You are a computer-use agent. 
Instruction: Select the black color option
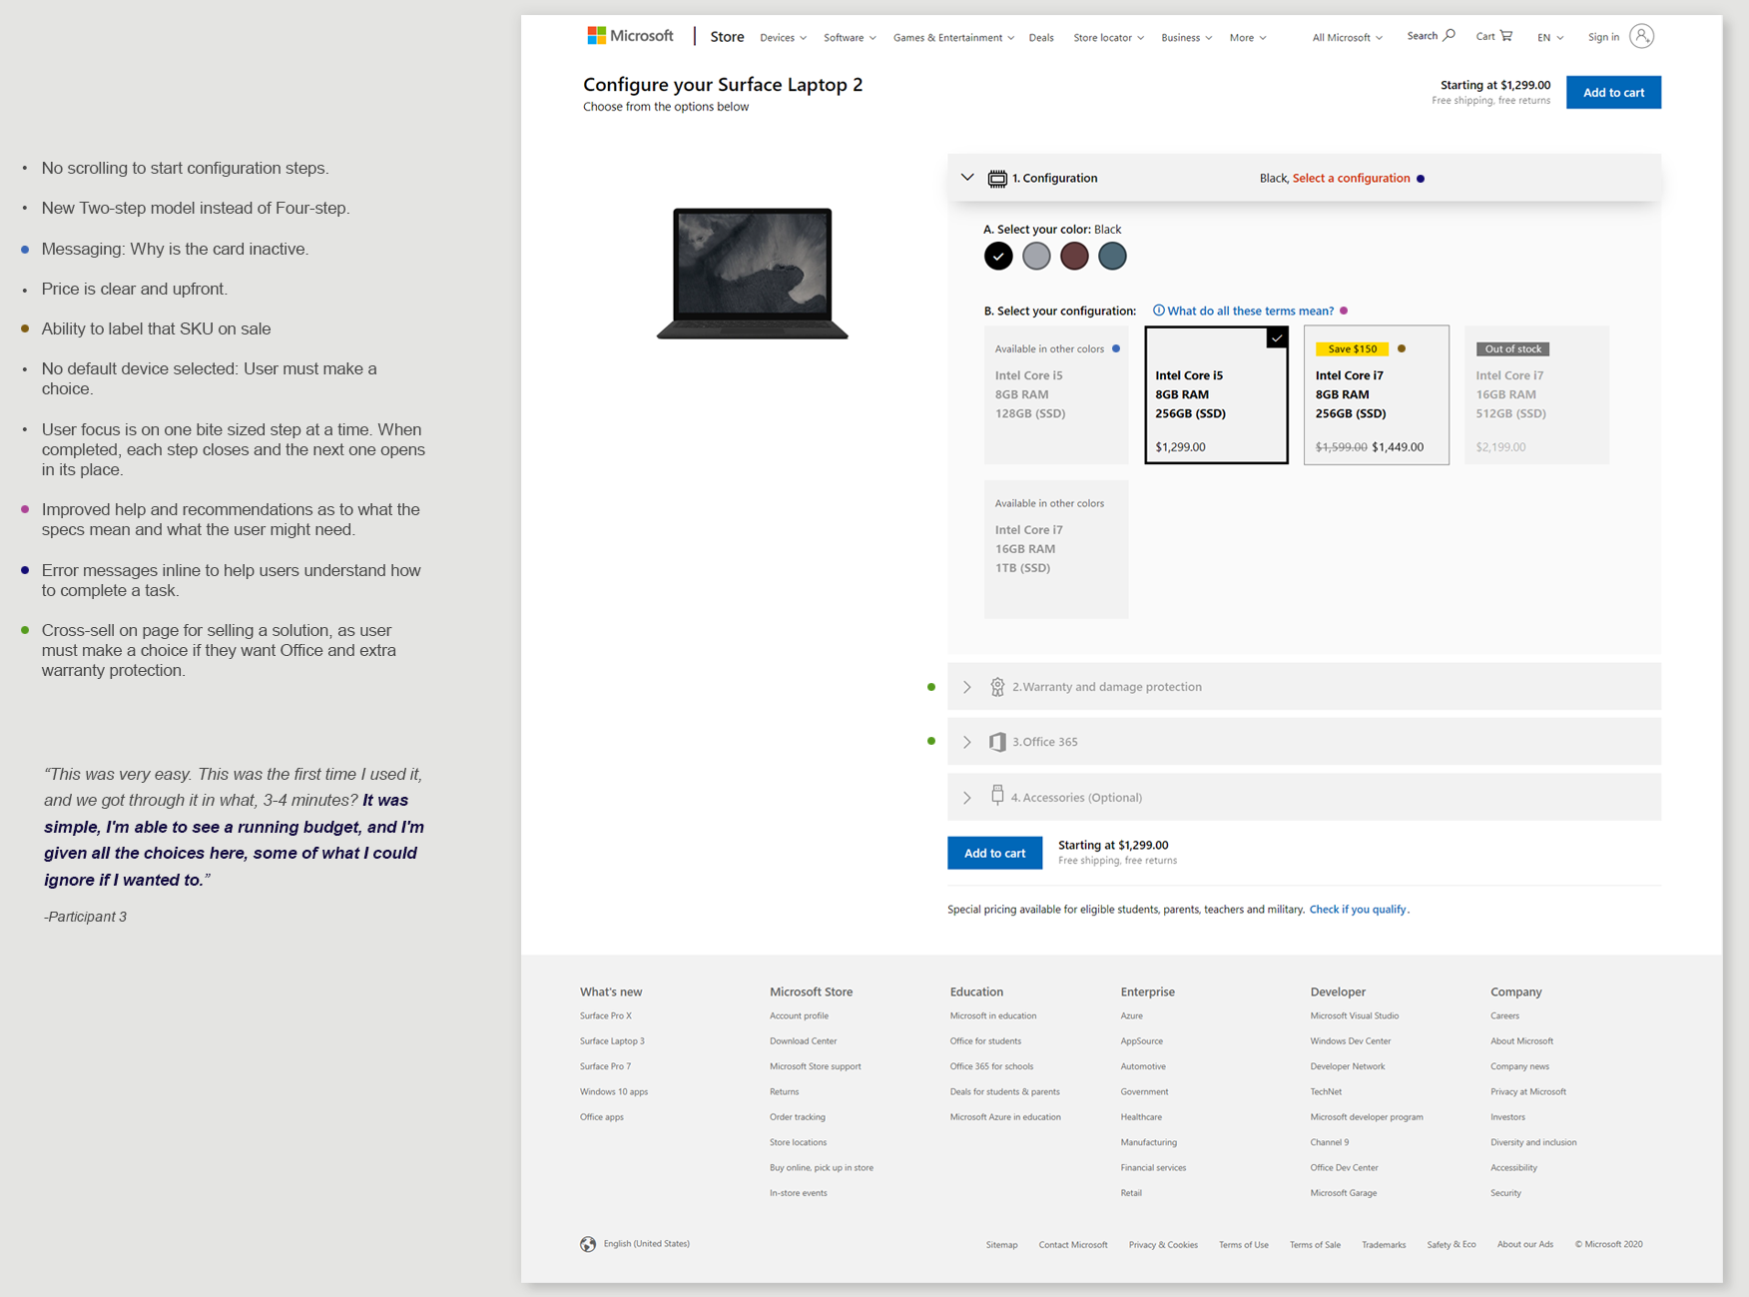point(998,257)
